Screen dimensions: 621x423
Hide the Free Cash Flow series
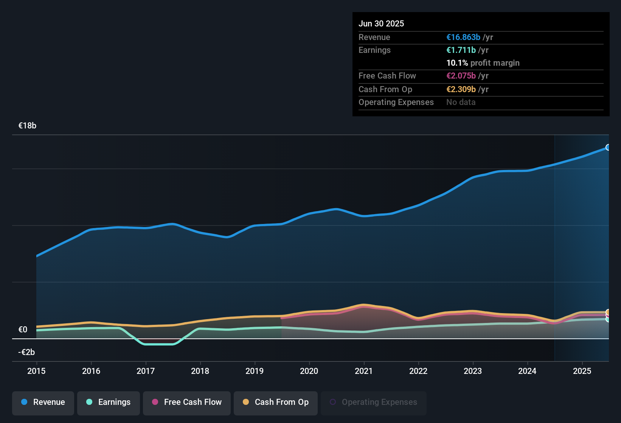pos(187,402)
